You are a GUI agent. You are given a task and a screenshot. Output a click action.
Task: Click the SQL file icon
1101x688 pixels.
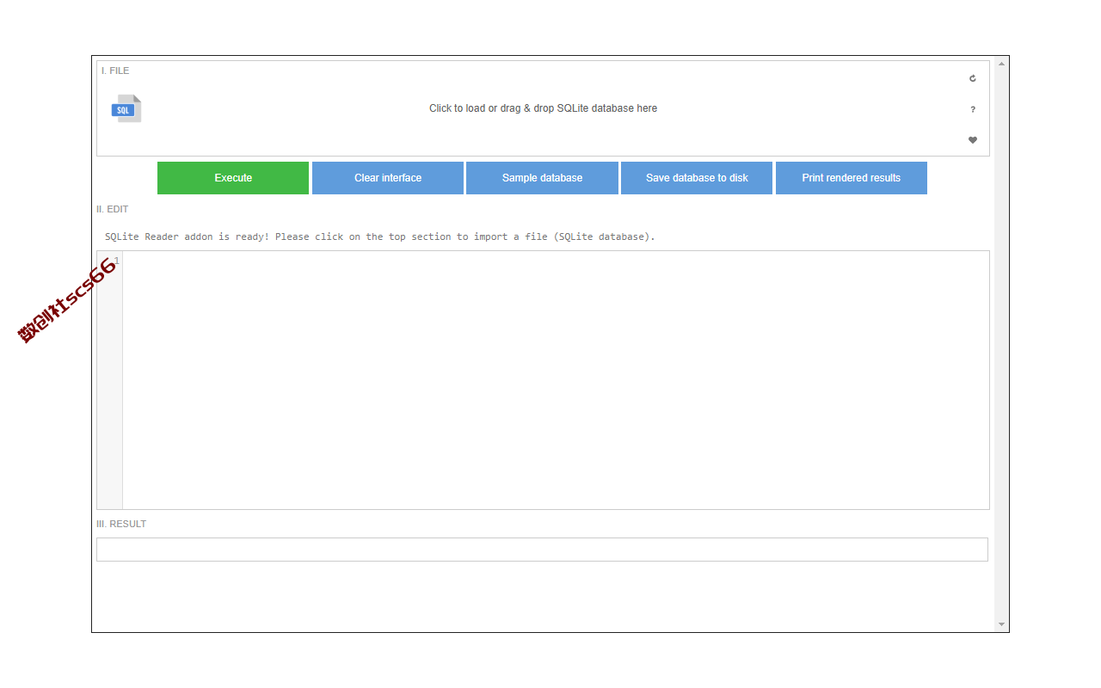pos(126,108)
